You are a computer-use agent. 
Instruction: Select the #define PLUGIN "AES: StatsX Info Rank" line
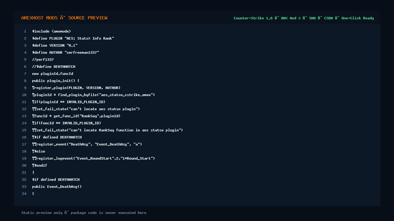(73, 38)
